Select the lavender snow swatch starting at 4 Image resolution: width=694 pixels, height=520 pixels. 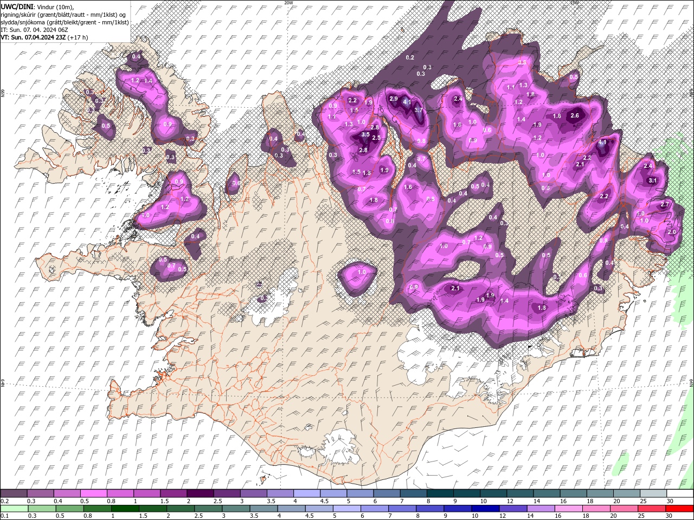pyautogui.click(x=307, y=493)
